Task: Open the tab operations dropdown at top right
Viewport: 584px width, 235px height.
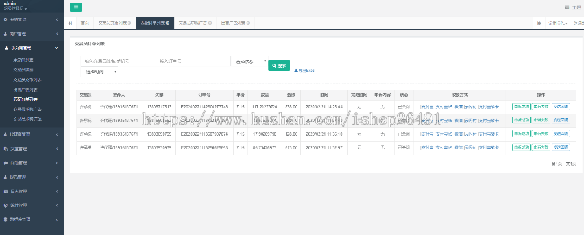Action: pos(557,23)
